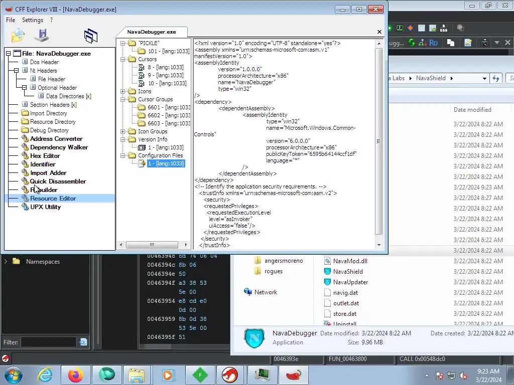The height and width of the screenshot is (385, 514).
Task: Open the Hex Editor tool
Action: [45, 156]
